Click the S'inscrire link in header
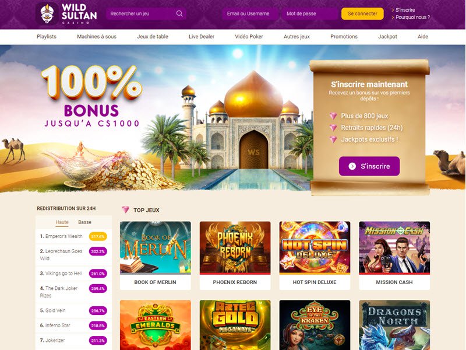The width and height of the screenshot is (466, 350). (x=405, y=10)
